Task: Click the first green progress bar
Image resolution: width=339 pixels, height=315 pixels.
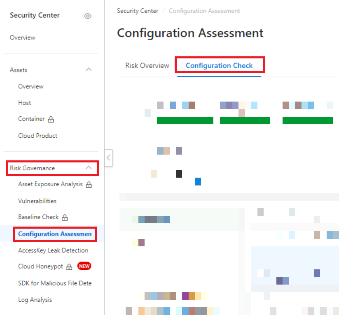Action: [185, 120]
